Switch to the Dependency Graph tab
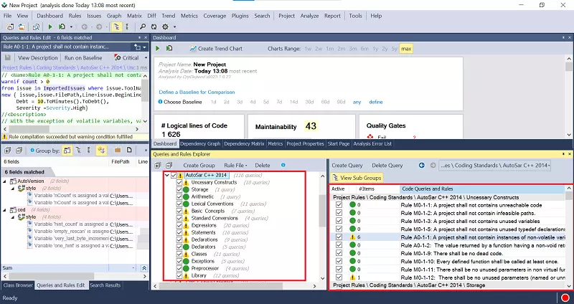Viewport: 574px width, 304px height. tap(200, 144)
